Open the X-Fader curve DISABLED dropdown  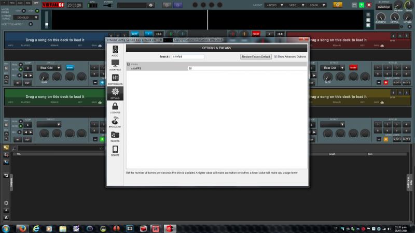pos(27,18)
